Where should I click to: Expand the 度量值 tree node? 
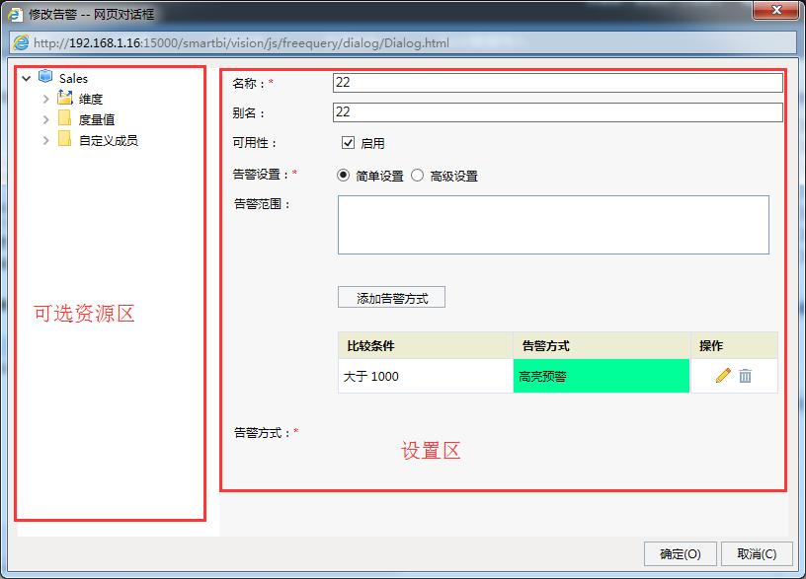click(45, 119)
